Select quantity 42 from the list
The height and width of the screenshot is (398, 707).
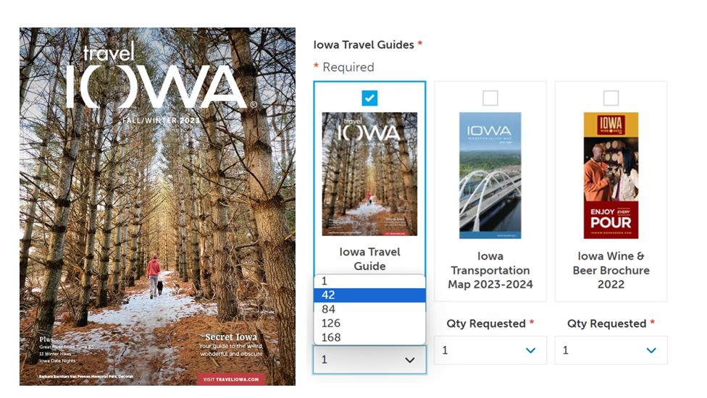tap(369, 295)
